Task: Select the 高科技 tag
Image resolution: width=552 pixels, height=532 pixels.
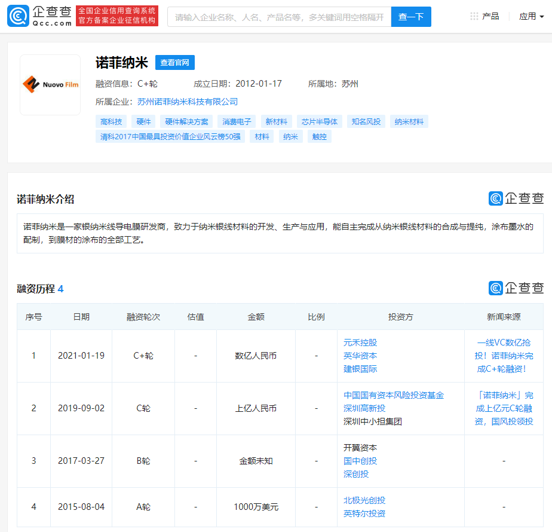Action: (x=111, y=121)
